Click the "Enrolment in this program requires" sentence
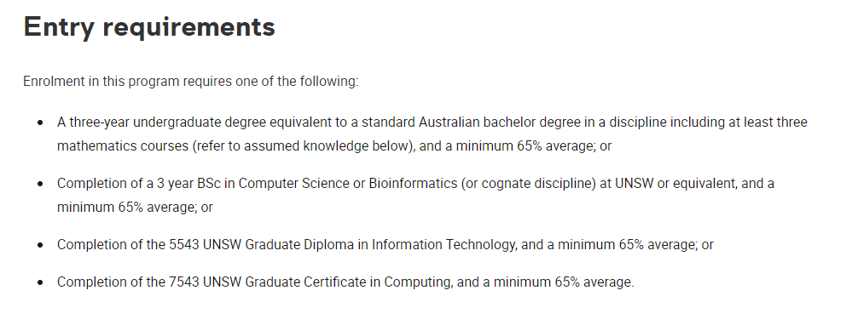The height and width of the screenshot is (319, 858). click(190, 82)
